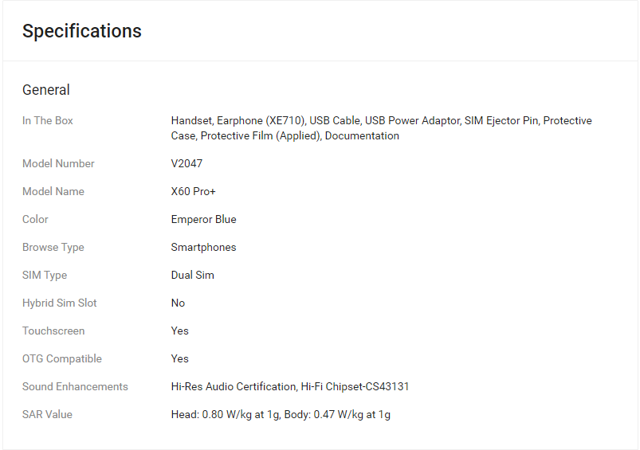
Task: Select the Dual Sim value
Action: pos(192,275)
